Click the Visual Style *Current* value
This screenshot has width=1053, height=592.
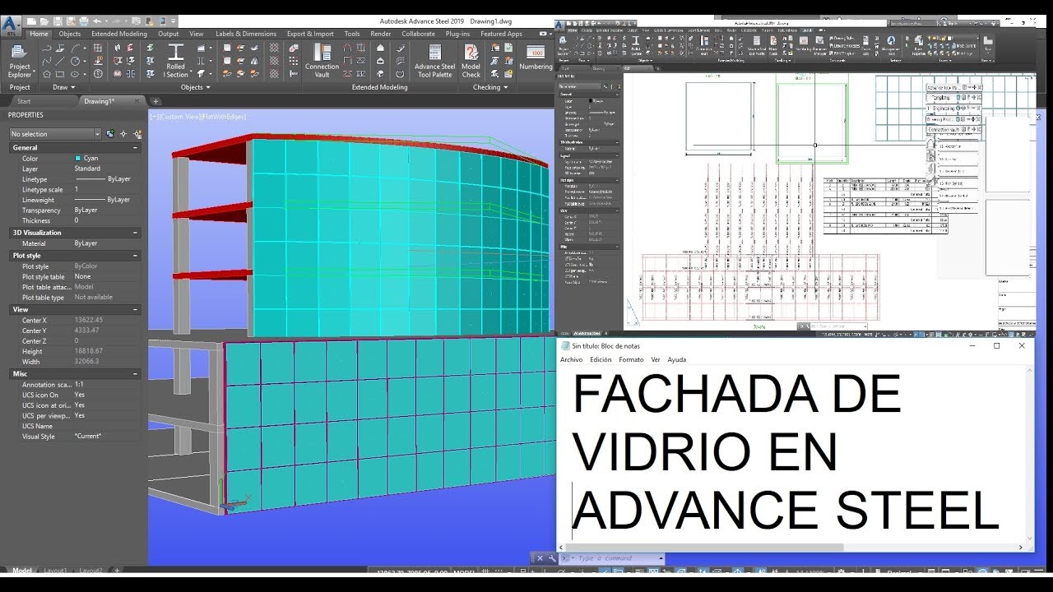[x=88, y=436]
